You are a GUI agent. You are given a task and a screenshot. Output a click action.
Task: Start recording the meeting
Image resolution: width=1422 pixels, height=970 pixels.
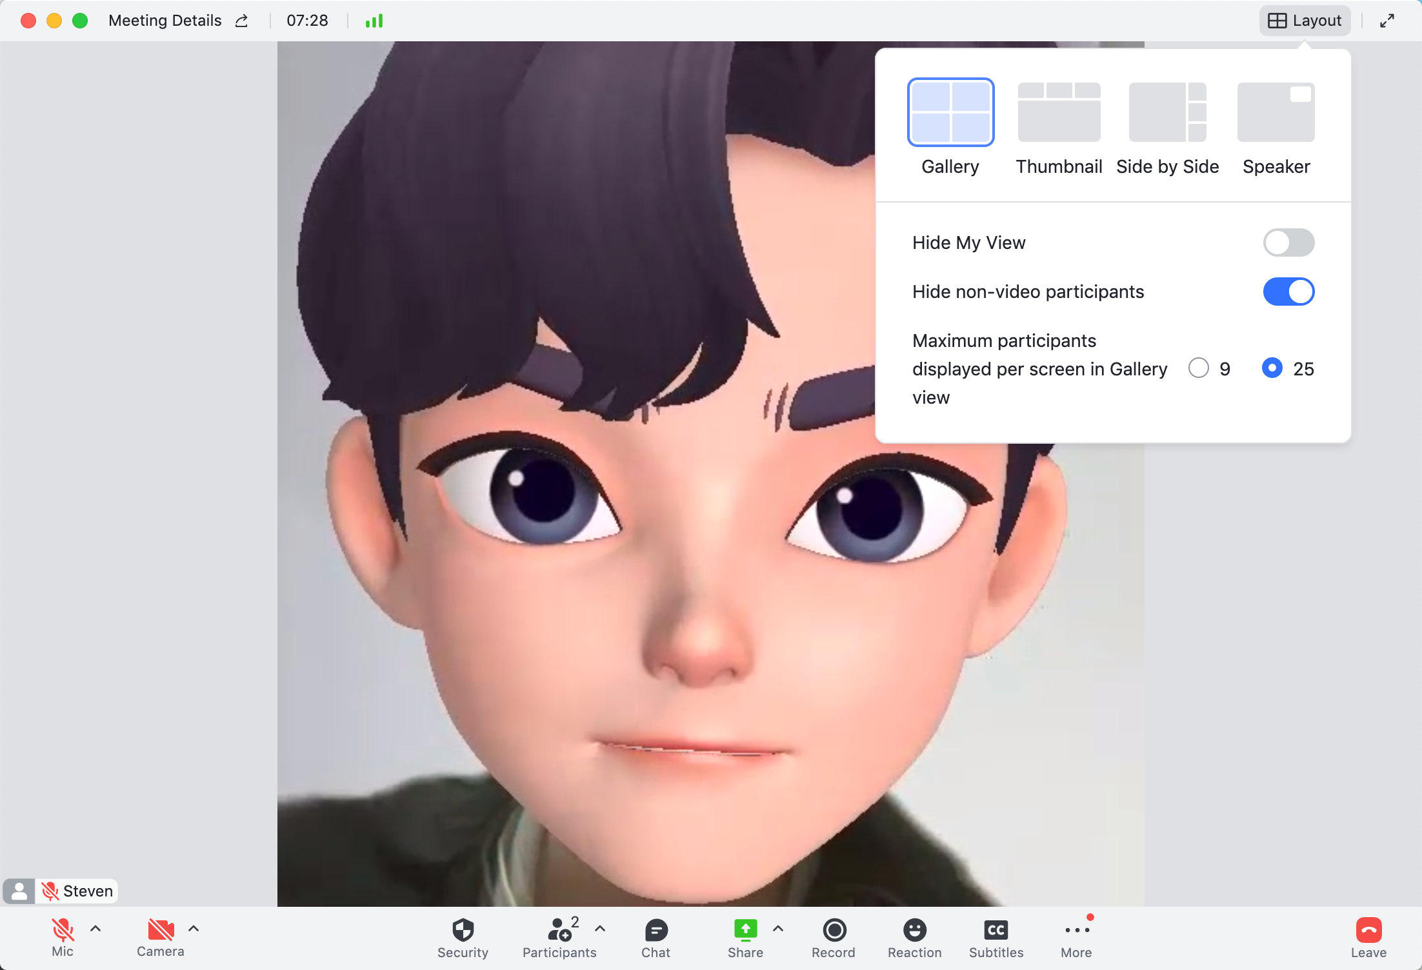click(x=834, y=938)
